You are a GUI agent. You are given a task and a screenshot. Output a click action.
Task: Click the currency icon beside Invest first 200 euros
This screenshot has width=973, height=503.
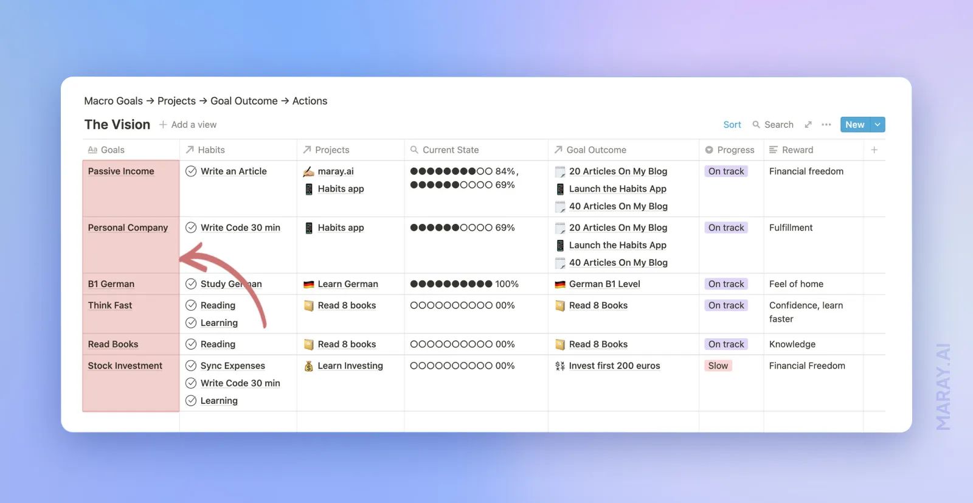click(x=560, y=366)
